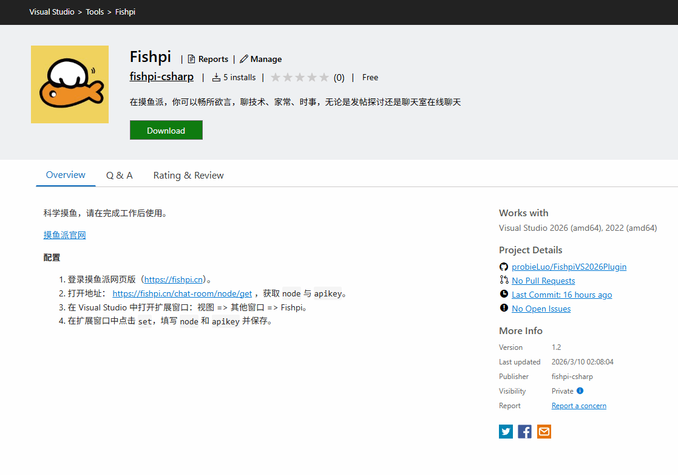Navigate to Tools in breadcrumb
The image size is (678, 475).
coord(95,12)
